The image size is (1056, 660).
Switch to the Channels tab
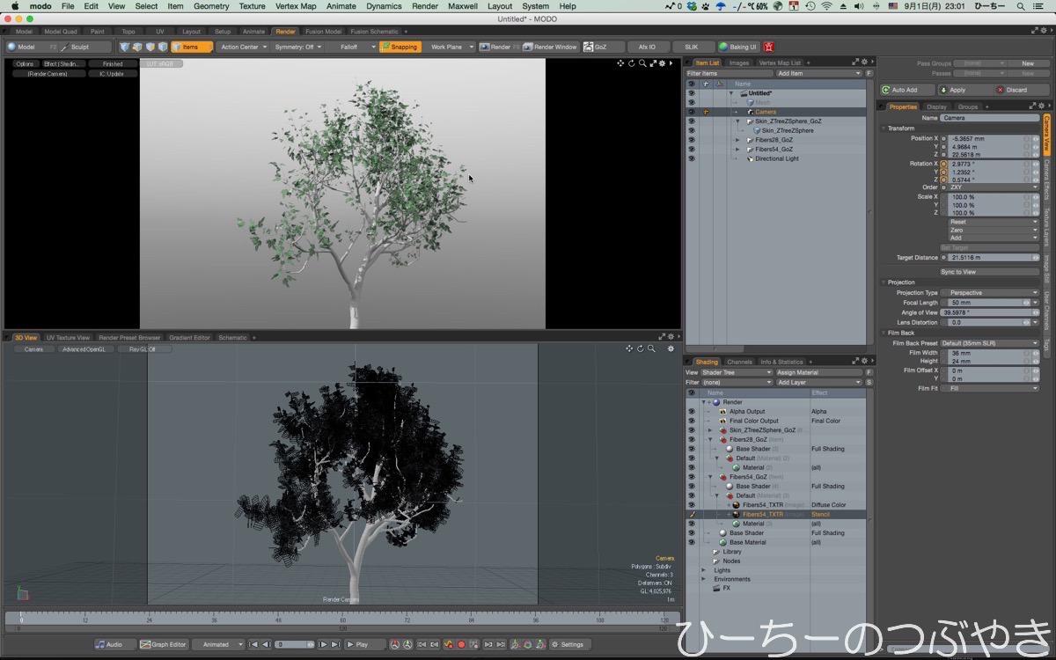(x=739, y=362)
